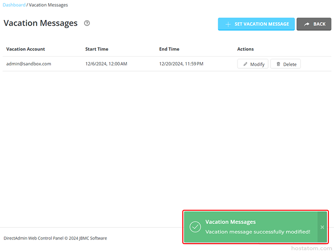
Task: Click the pencil icon in the Modify button
Action: point(245,64)
